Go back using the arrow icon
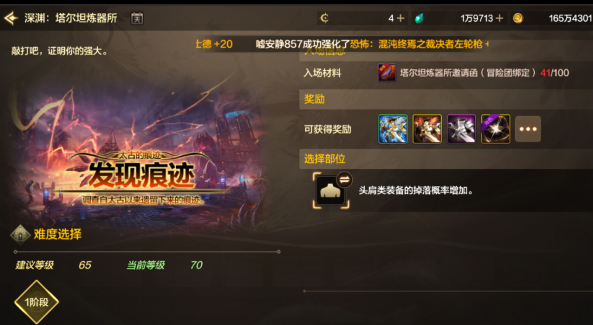This screenshot has width=593, height=325. tap(11, 18)
